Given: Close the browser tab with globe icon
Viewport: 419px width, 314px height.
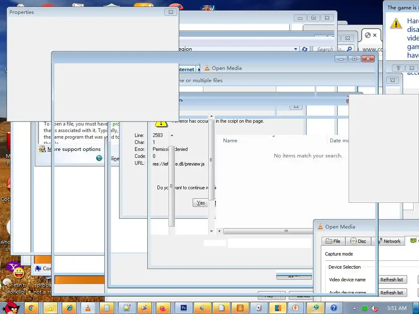Looking at the screenshot, I should [x=375, y=35].
